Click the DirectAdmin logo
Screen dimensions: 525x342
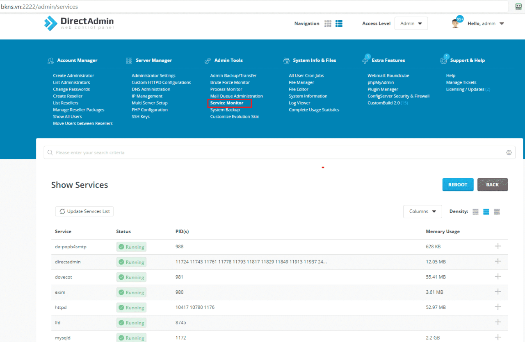(79, 23)
